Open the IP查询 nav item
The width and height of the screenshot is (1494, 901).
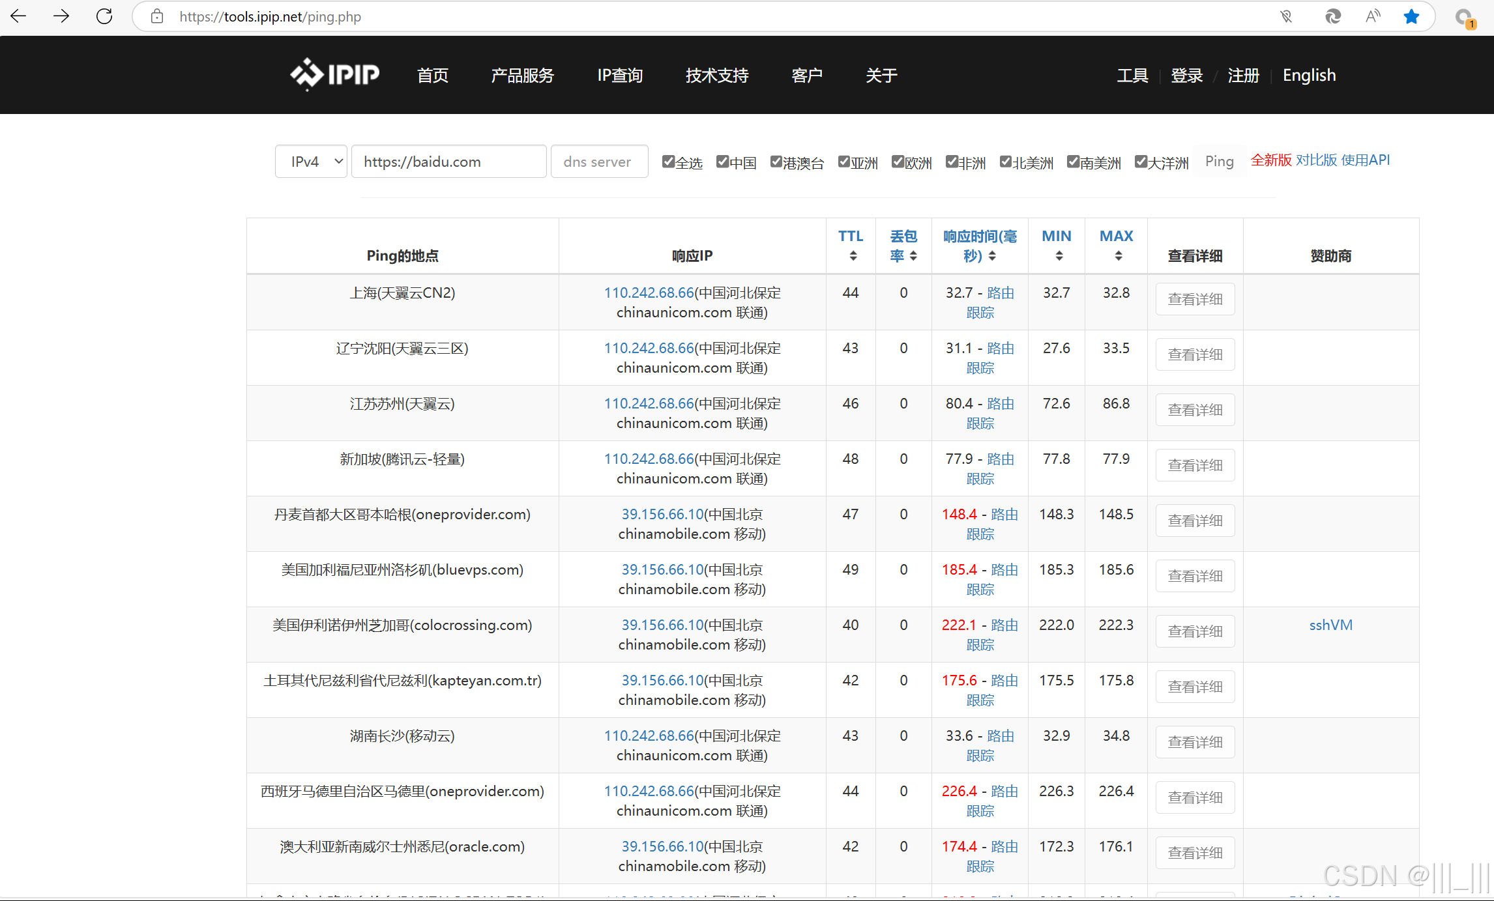click(x=620, y=76)
